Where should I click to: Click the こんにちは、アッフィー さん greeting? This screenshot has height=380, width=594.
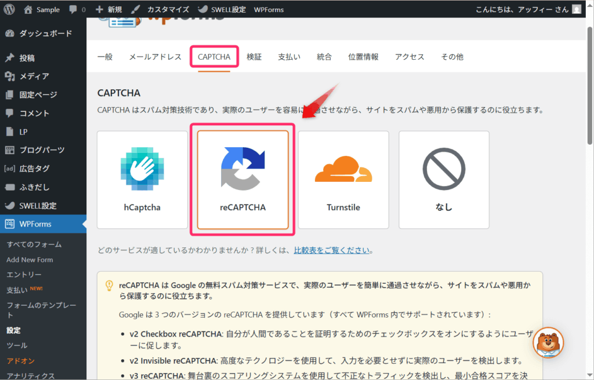click(x=522, y=9)
